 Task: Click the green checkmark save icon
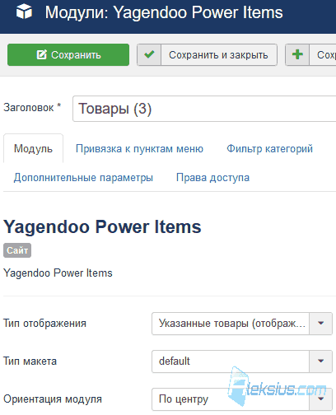[149, 54]
